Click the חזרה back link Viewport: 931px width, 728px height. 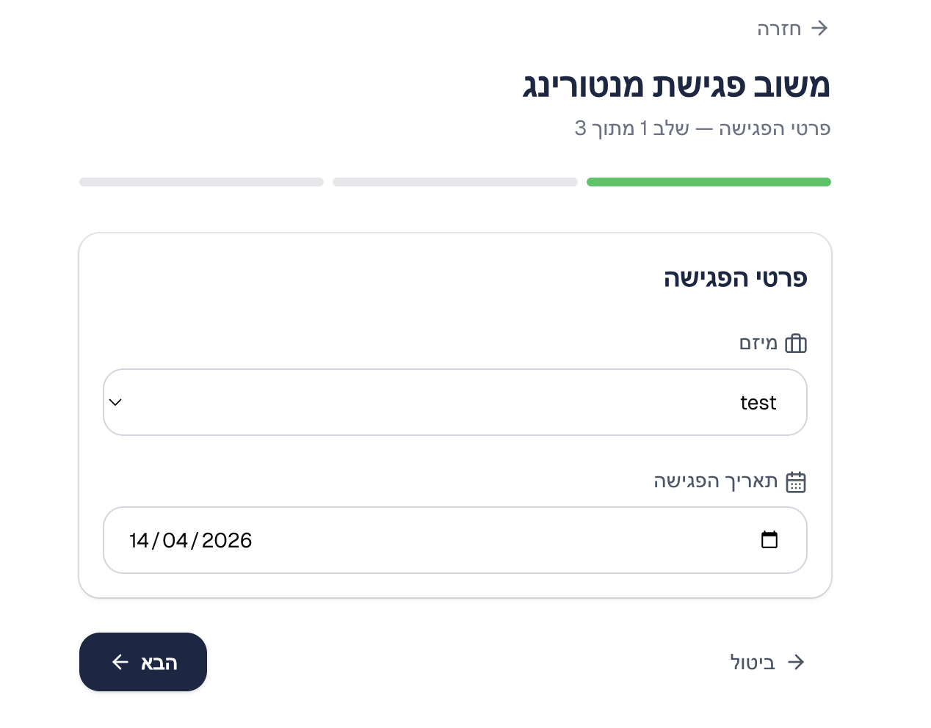click(780, 28)
